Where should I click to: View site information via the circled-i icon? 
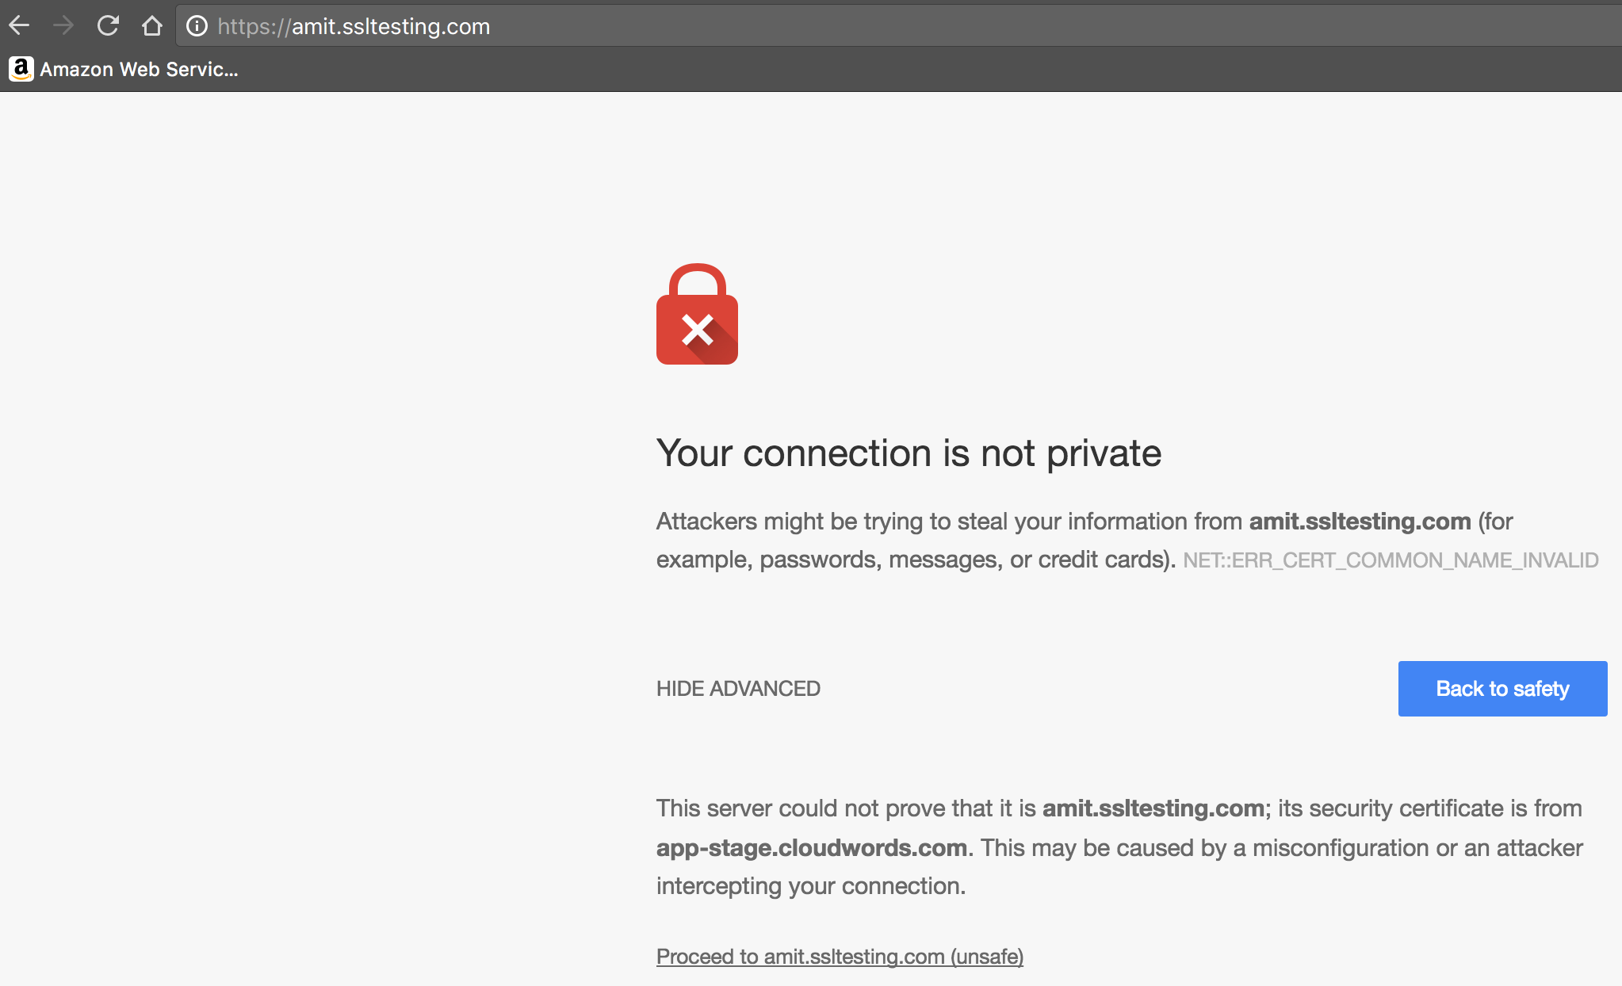[197, 26]
